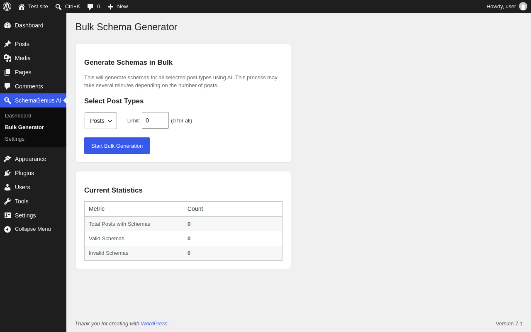The height and width of the screenshot is (332, 531).
Task: Collapse the admin menu
Action: click(x=33, y=229)
